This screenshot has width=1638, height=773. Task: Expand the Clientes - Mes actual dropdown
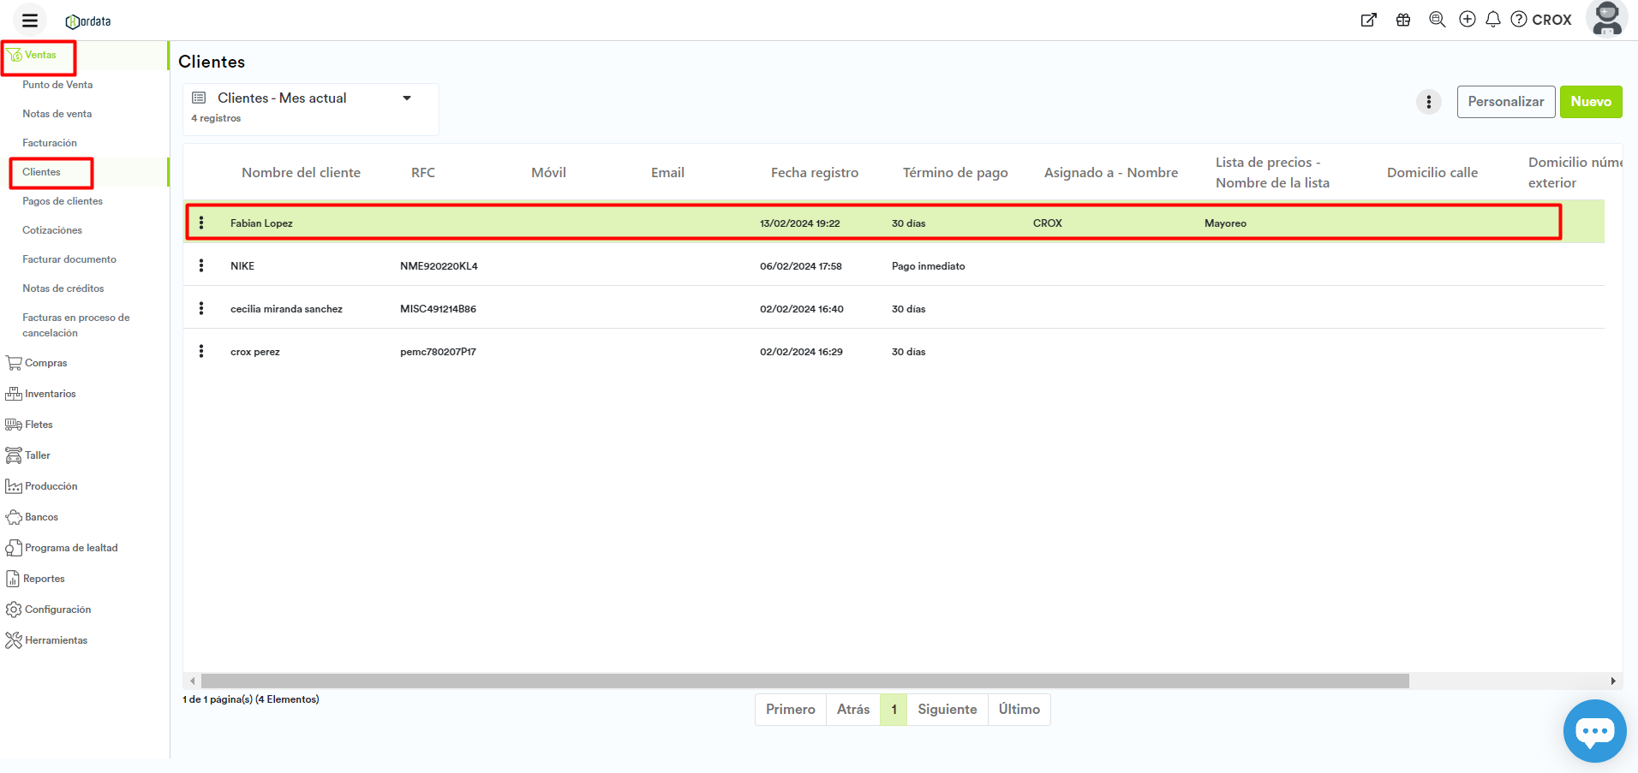407,98
